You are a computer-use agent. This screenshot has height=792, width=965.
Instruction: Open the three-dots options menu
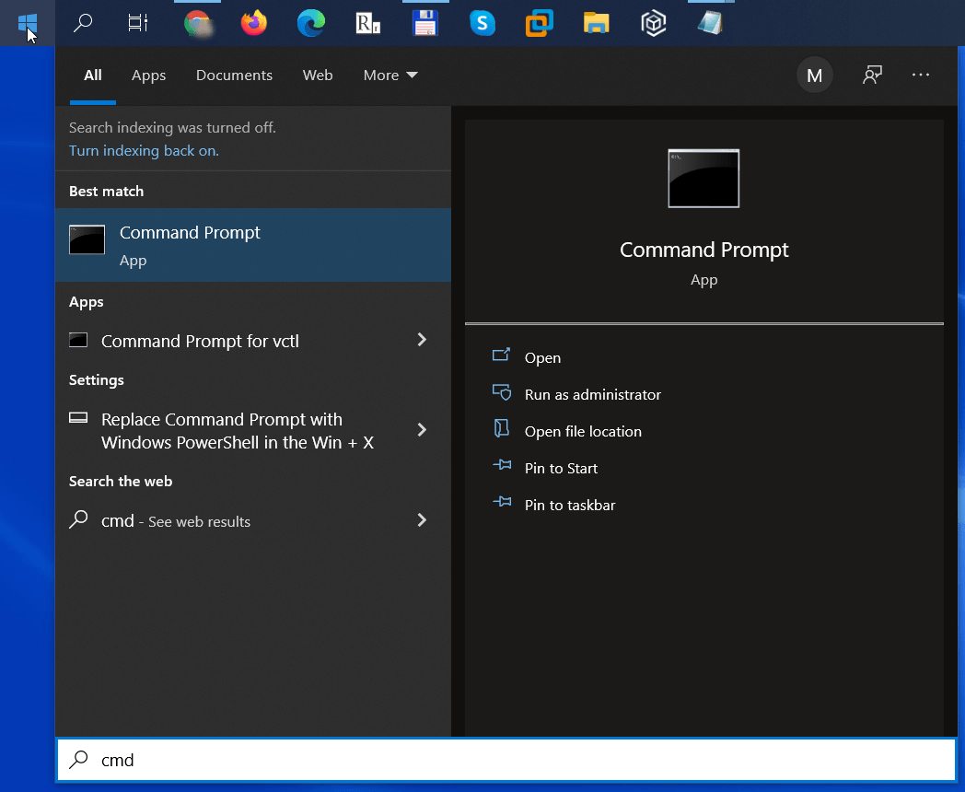[921, 76]
